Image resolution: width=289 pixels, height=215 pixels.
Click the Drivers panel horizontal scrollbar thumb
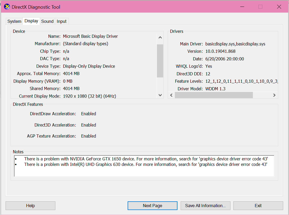(214, 95)
